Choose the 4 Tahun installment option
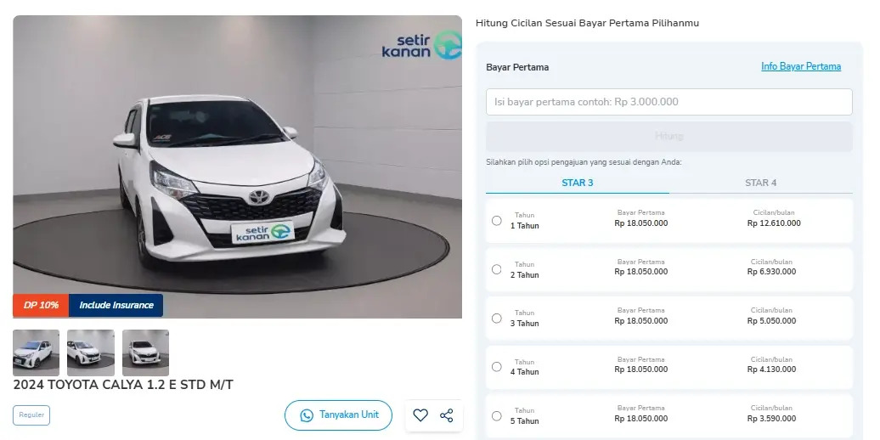 [497, 367]
